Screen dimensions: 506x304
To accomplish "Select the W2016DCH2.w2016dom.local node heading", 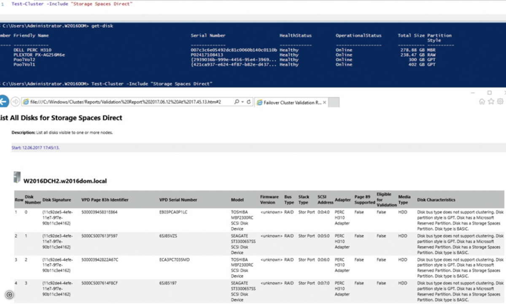I will coord(65,181).
